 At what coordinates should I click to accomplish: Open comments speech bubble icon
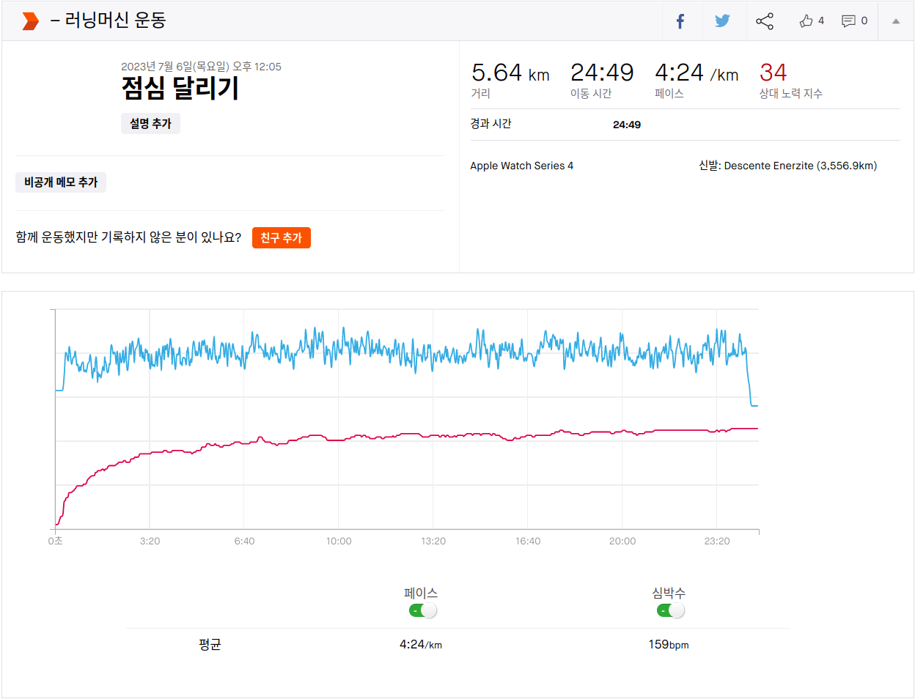[x=848, y=21]
